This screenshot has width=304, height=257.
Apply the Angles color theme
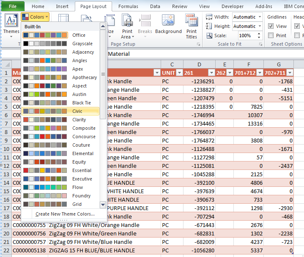pos(61,60)
